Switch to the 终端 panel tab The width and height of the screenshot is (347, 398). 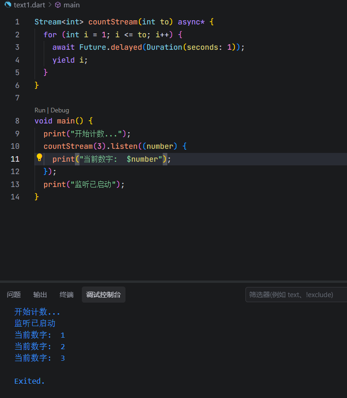[66, 294]
